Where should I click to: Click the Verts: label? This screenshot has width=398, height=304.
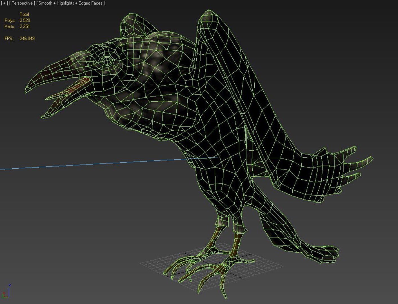coord(9,26)
